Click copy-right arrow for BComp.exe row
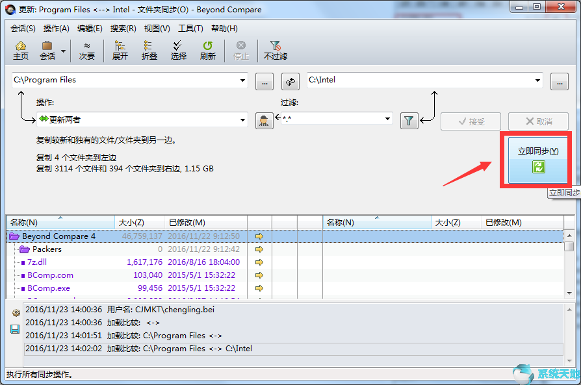This screenshot has width=581, height=385. point(259,288)
